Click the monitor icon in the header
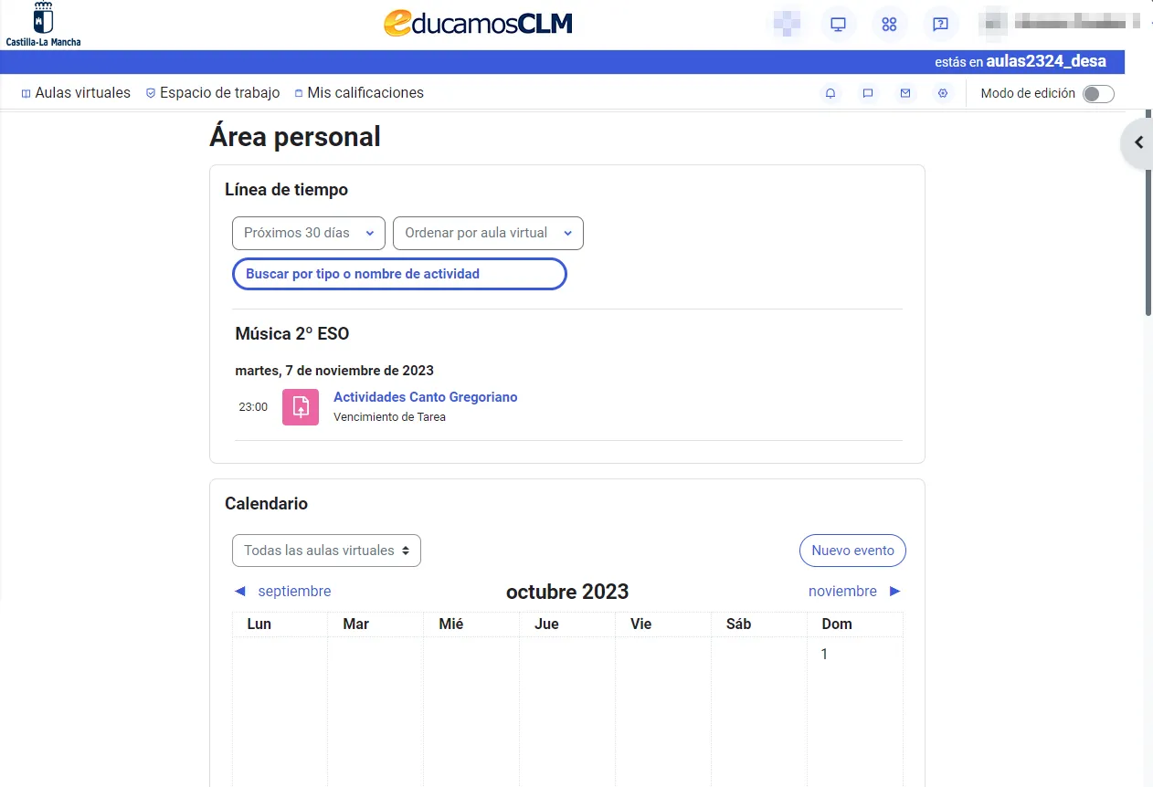 coord(838,25)
